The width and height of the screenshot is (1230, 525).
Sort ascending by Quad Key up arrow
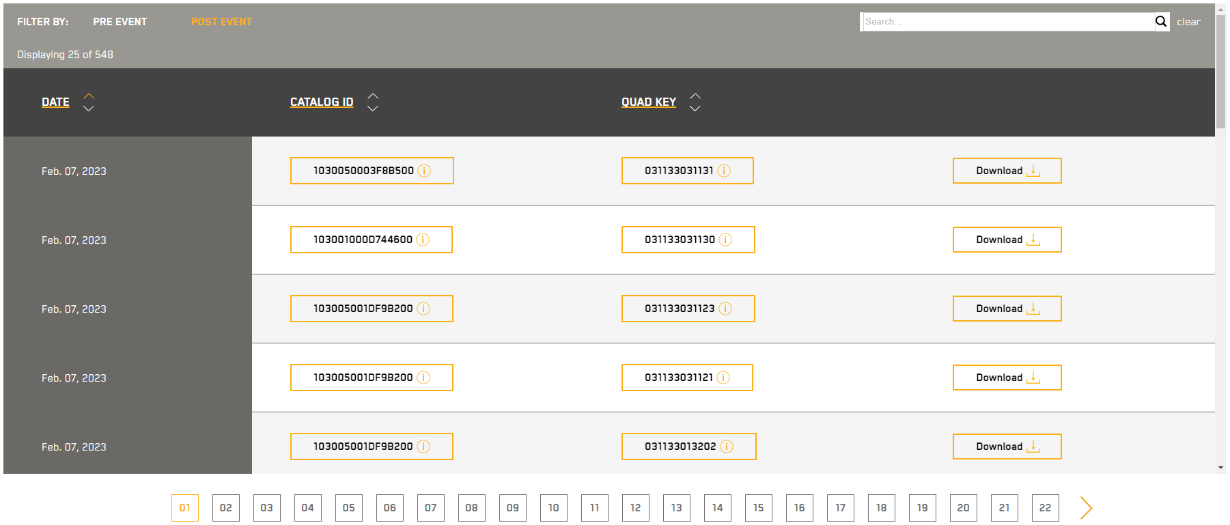pos(695,96)
